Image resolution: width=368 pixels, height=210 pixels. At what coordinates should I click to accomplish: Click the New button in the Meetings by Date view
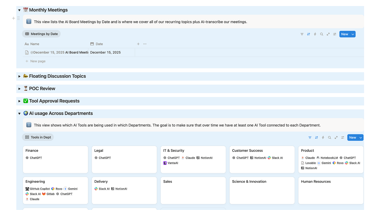(345, 34)
